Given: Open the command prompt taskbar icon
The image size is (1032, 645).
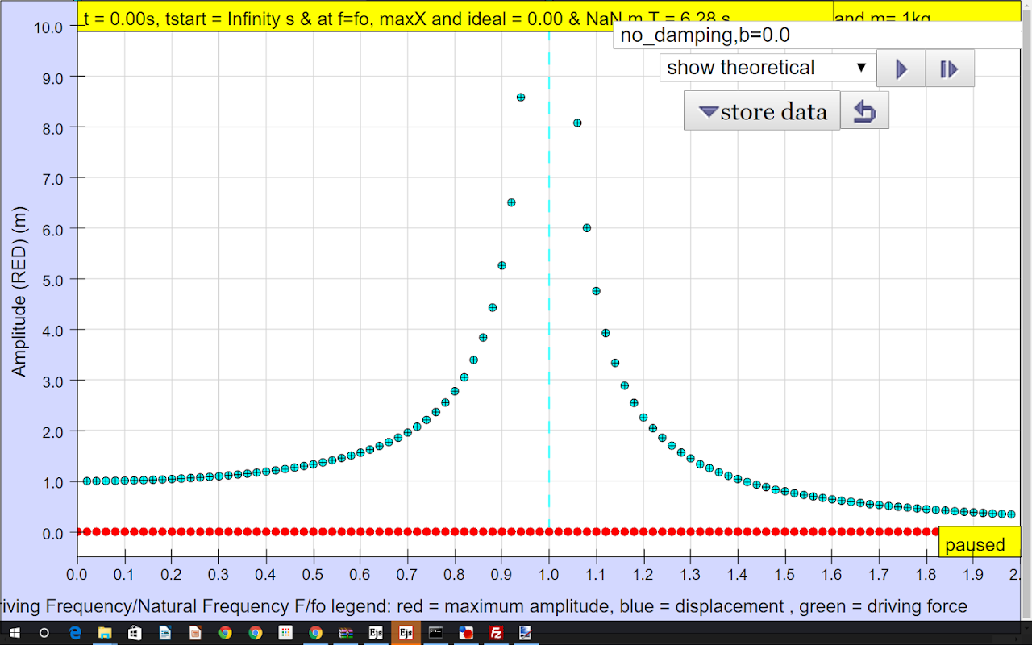Looking at the screenshot, I should point(436,633).
